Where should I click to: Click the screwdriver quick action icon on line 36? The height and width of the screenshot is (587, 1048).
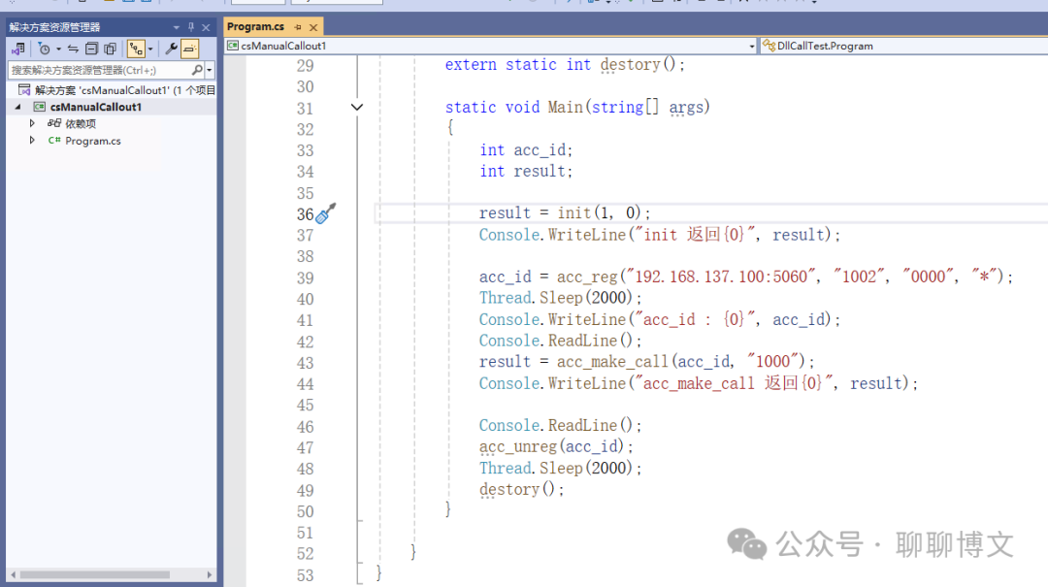coord(326,213)
